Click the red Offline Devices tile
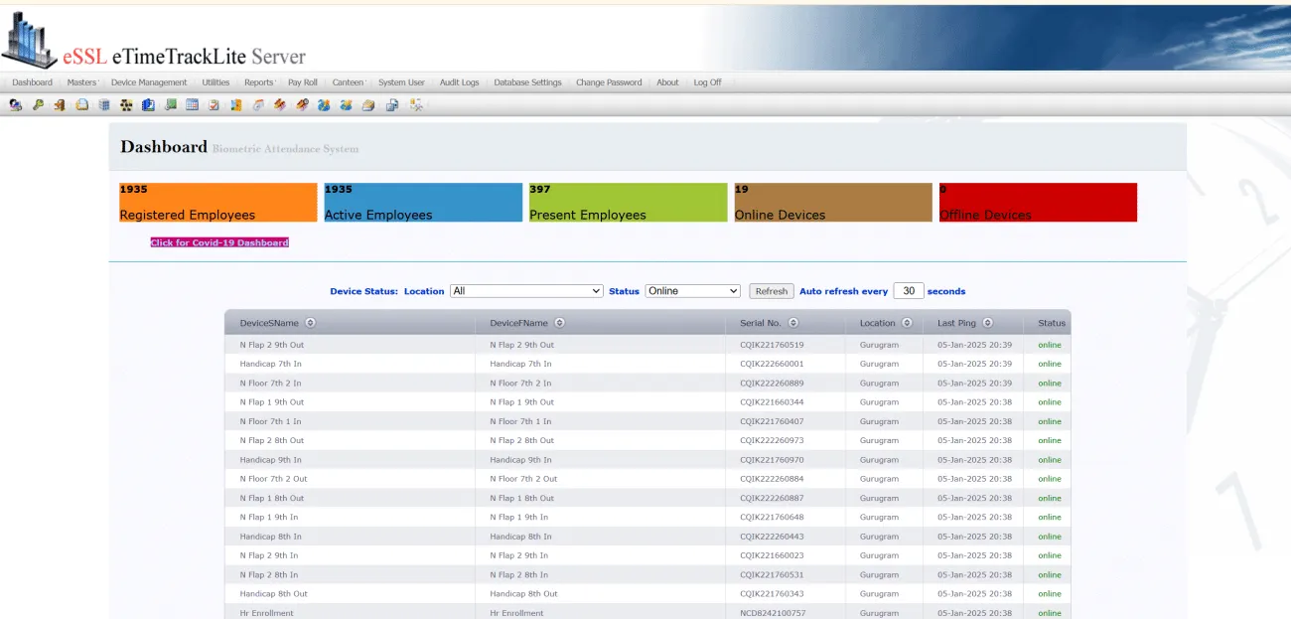This screenshot has width=1291, height=619. coord(1038,202)
